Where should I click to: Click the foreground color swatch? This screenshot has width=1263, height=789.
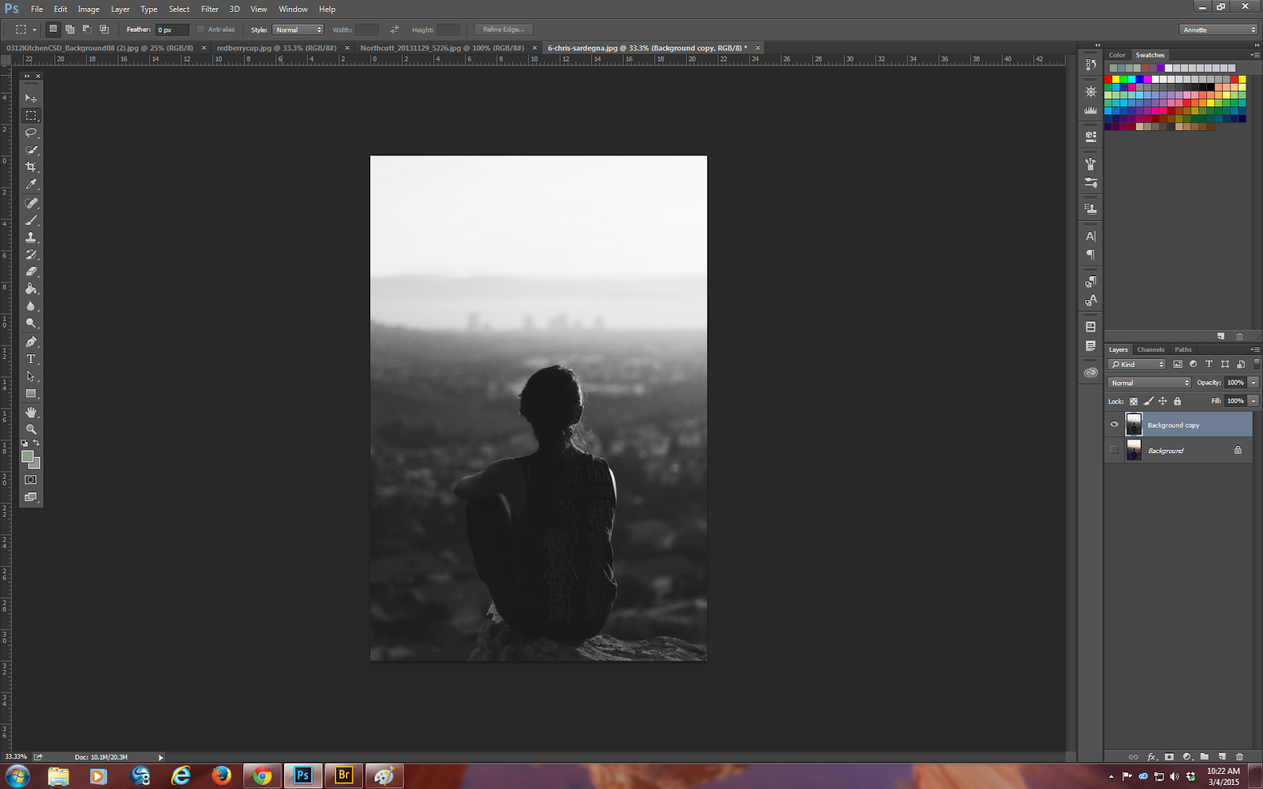28,457
